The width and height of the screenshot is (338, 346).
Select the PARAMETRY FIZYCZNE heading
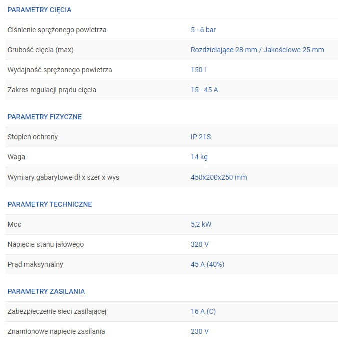click(44, 117)
